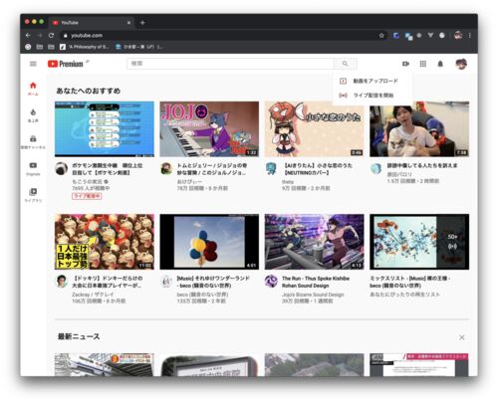Open title 'The Run - Thus Spoke Kishibe Rohan Sound Design'
The image size is (498, 403).
[x=316, y=282]
